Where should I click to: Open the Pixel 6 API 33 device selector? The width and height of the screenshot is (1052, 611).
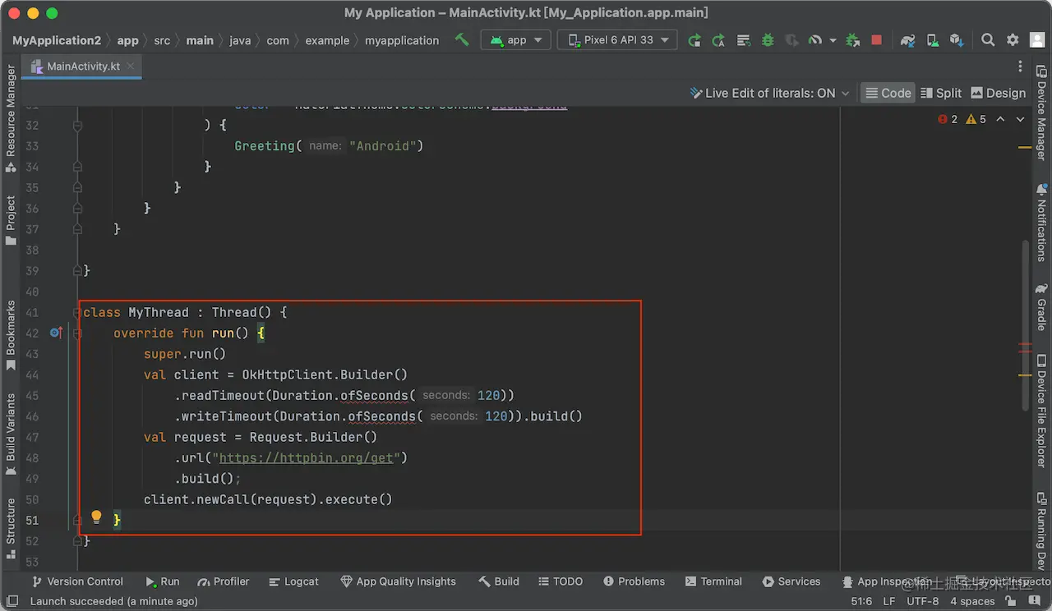pyautogui.click(x=617, y=39)
